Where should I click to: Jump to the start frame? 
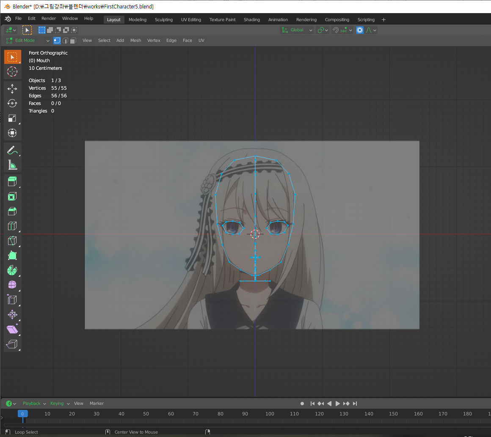click(x=312, y=404)
